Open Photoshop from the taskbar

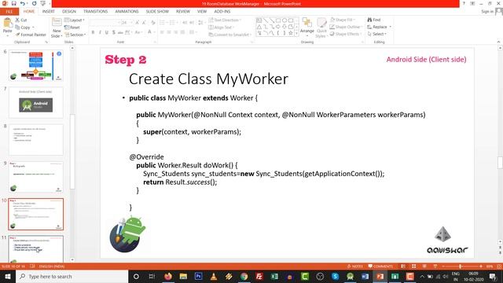click(x=198, y=276)
